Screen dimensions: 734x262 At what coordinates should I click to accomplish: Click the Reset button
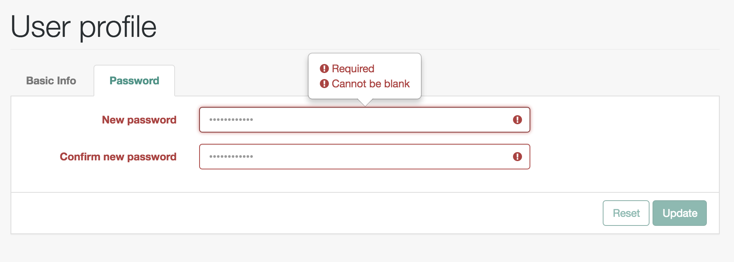point(626,213)
